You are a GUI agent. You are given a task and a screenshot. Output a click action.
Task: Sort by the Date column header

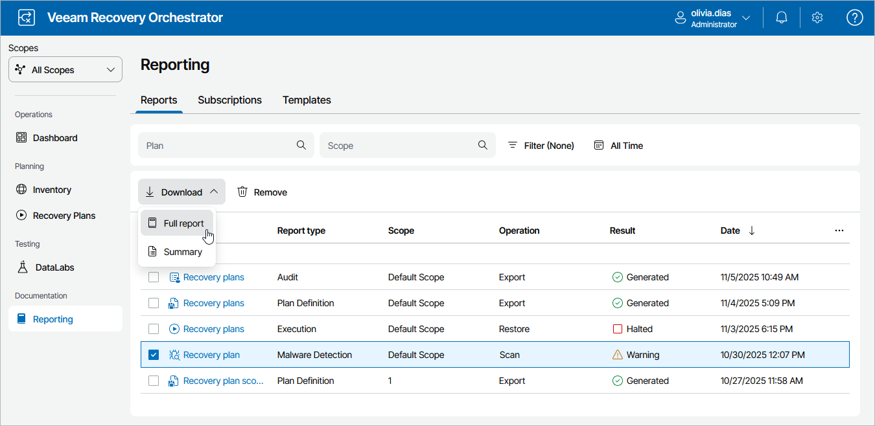point(730,230)
